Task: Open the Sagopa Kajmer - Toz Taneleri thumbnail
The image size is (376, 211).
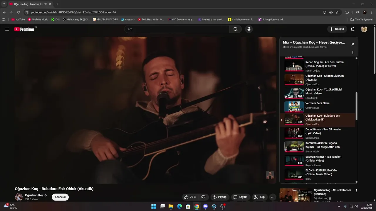Action: (x=294, y=160)
